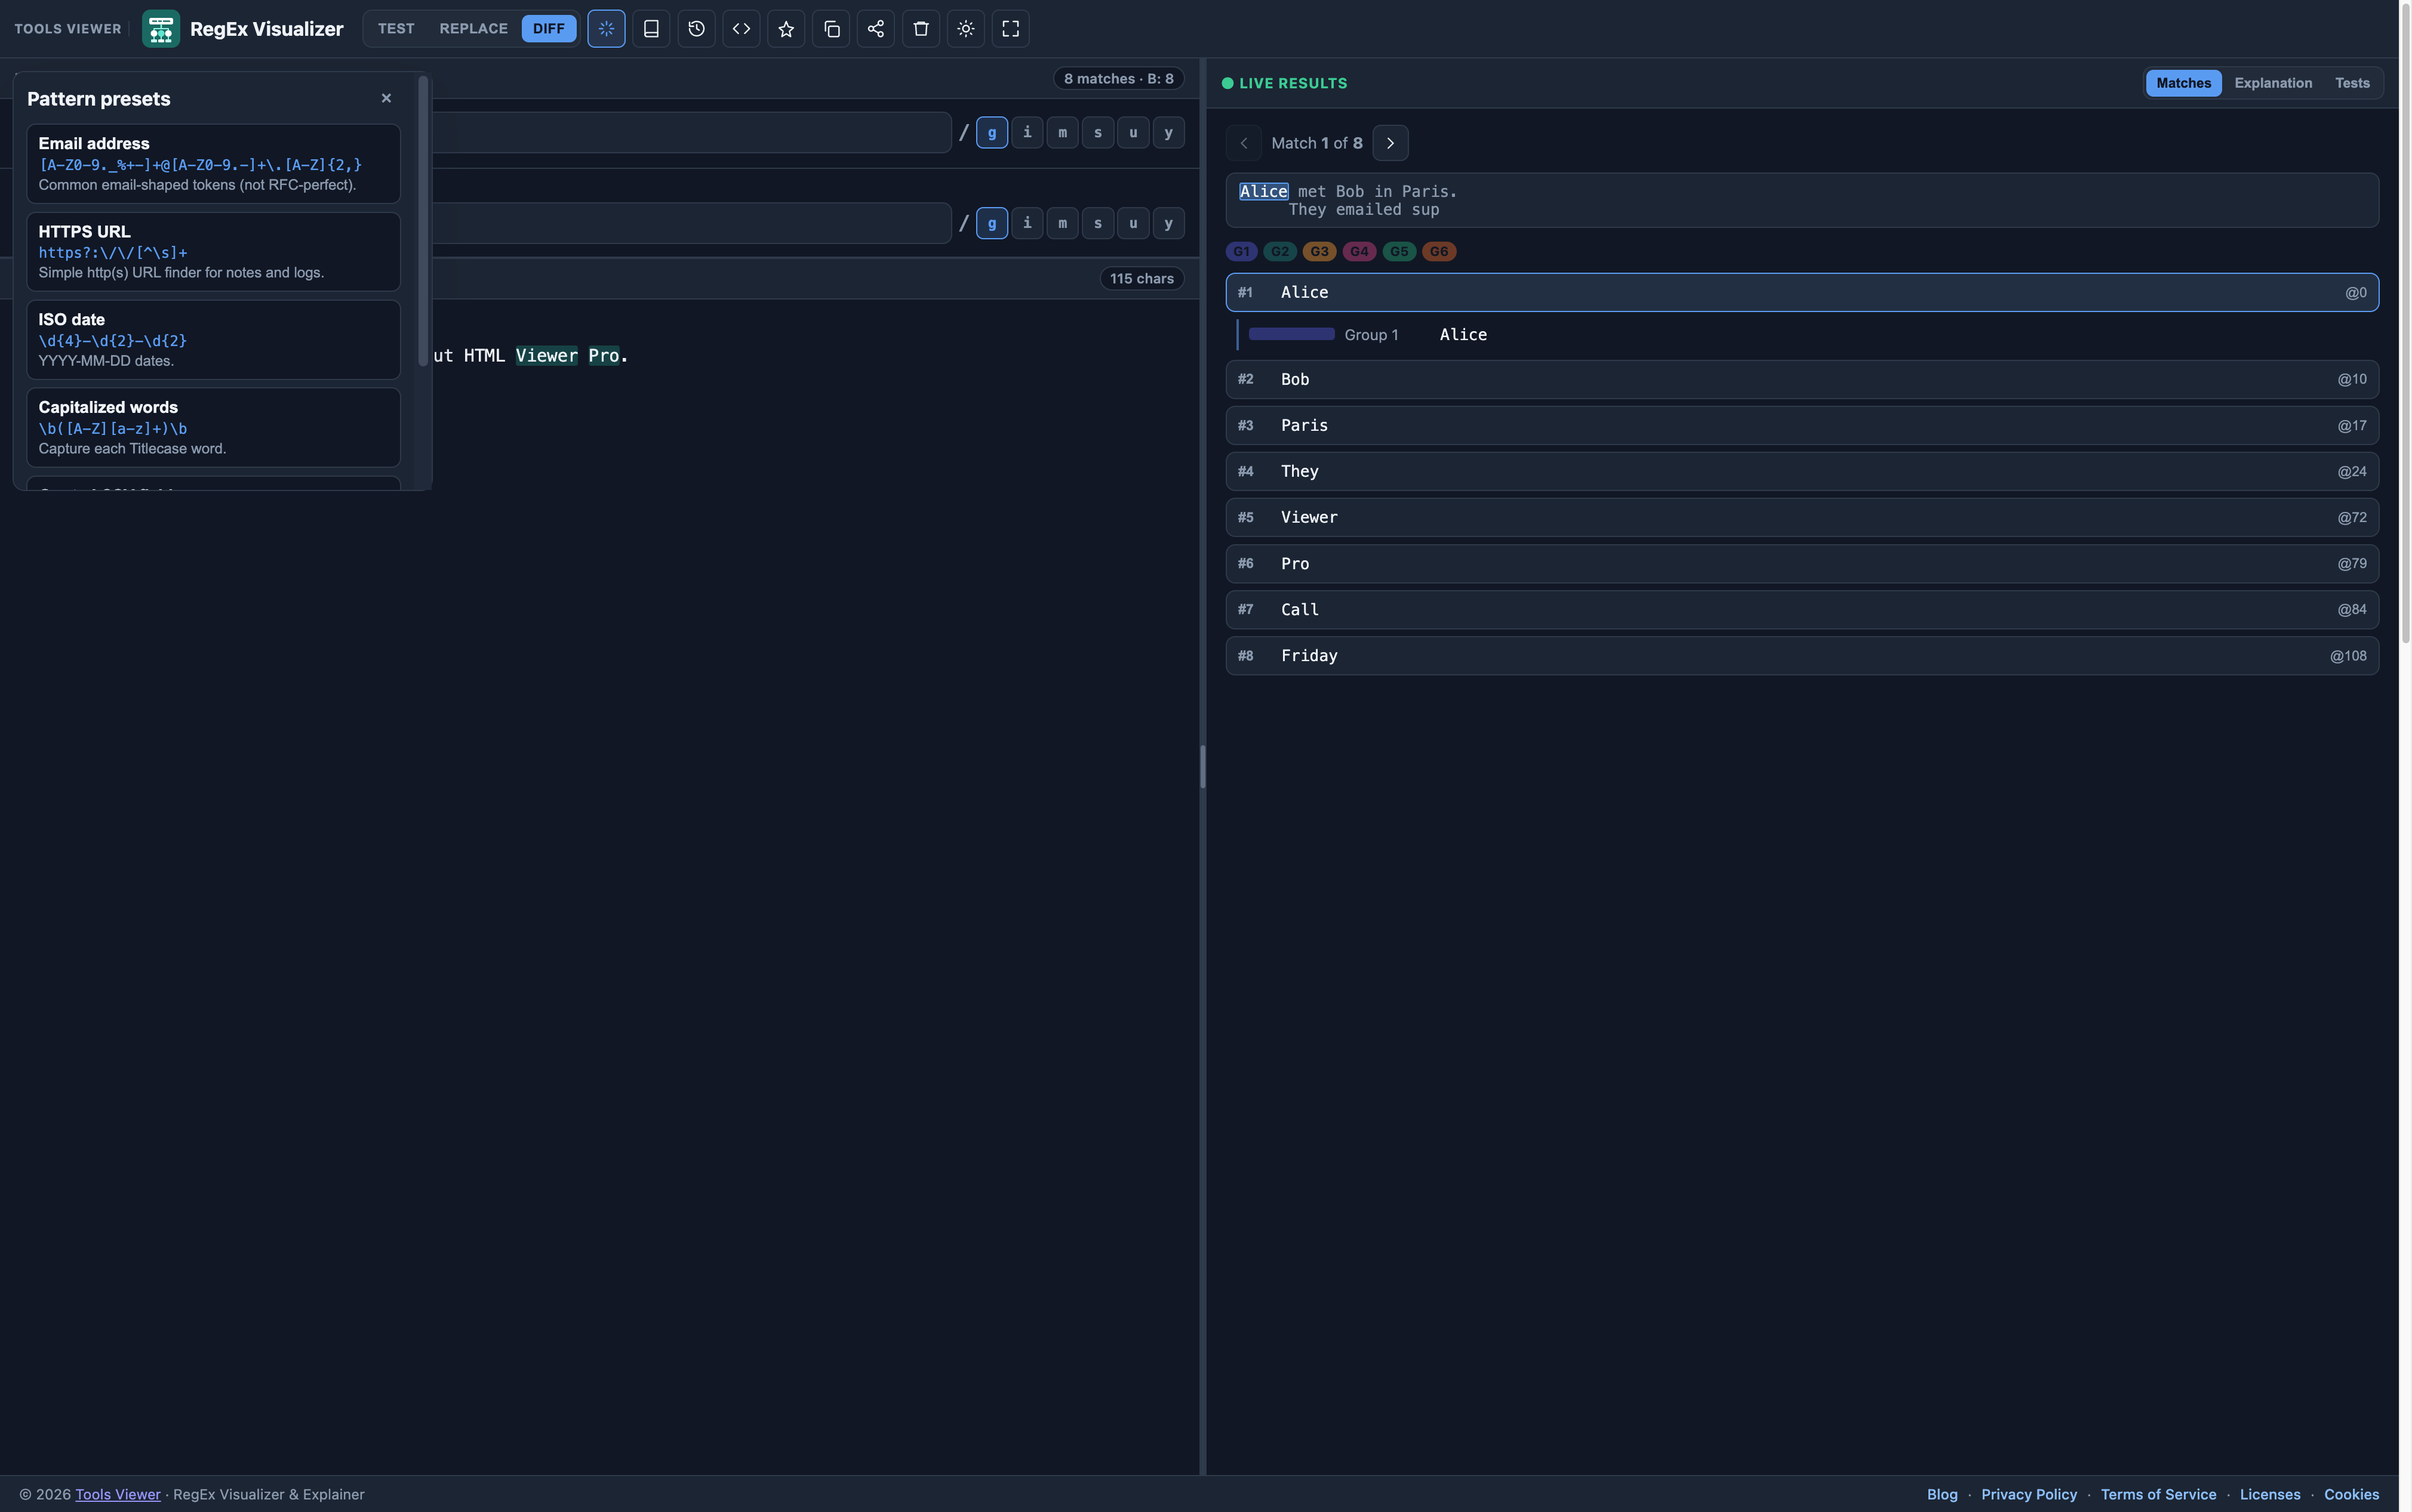
Task: Toggle the g flag in the first pattern row
Action: coord(992,133)
